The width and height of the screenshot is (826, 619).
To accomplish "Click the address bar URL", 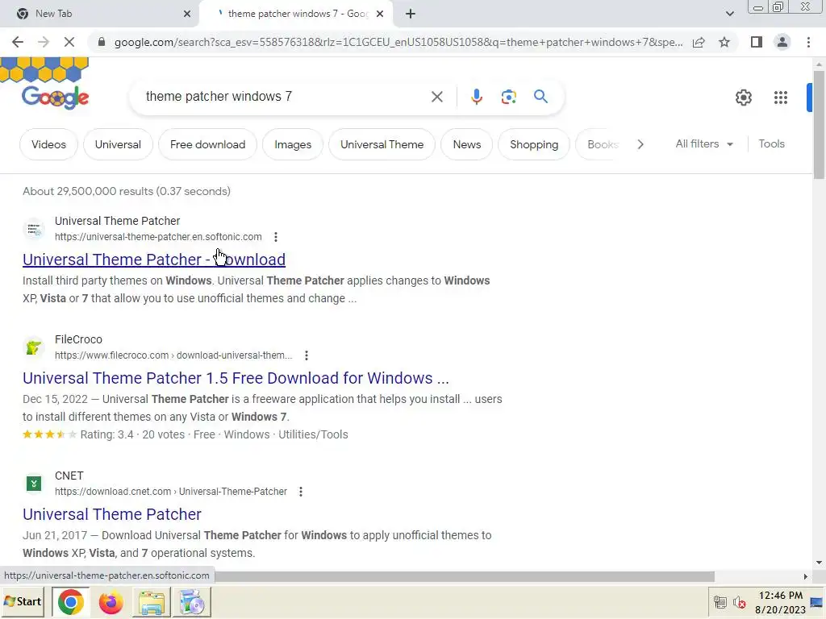I will pyautogui.click(x=398, y=42).
